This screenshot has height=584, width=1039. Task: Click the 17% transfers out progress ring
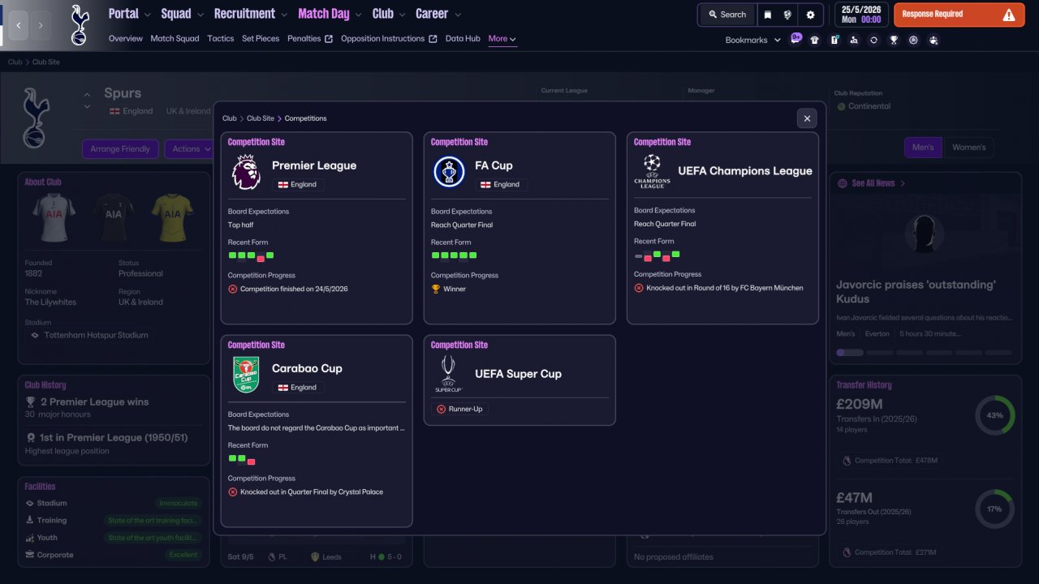(x=995, y=509)
